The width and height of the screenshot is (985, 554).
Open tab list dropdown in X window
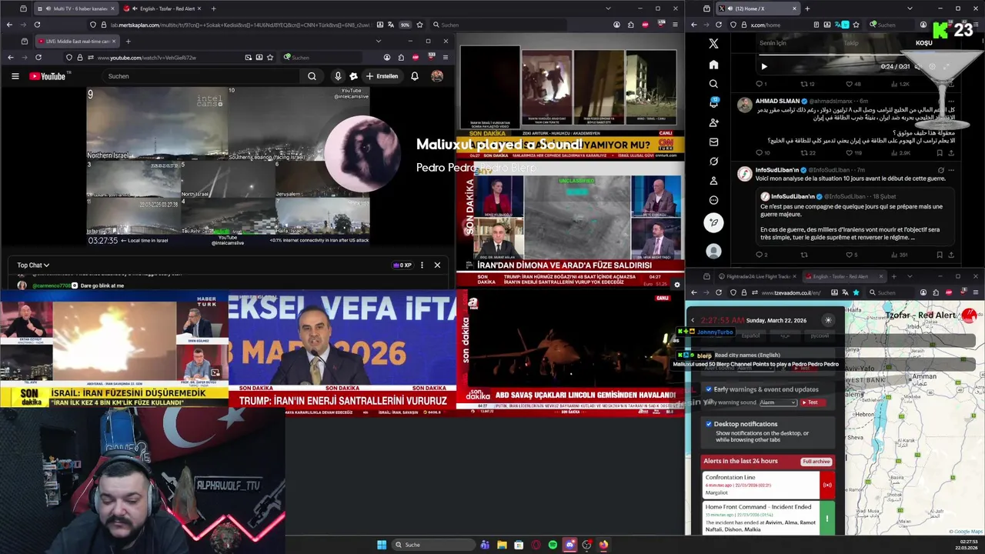tap(910, 8)
